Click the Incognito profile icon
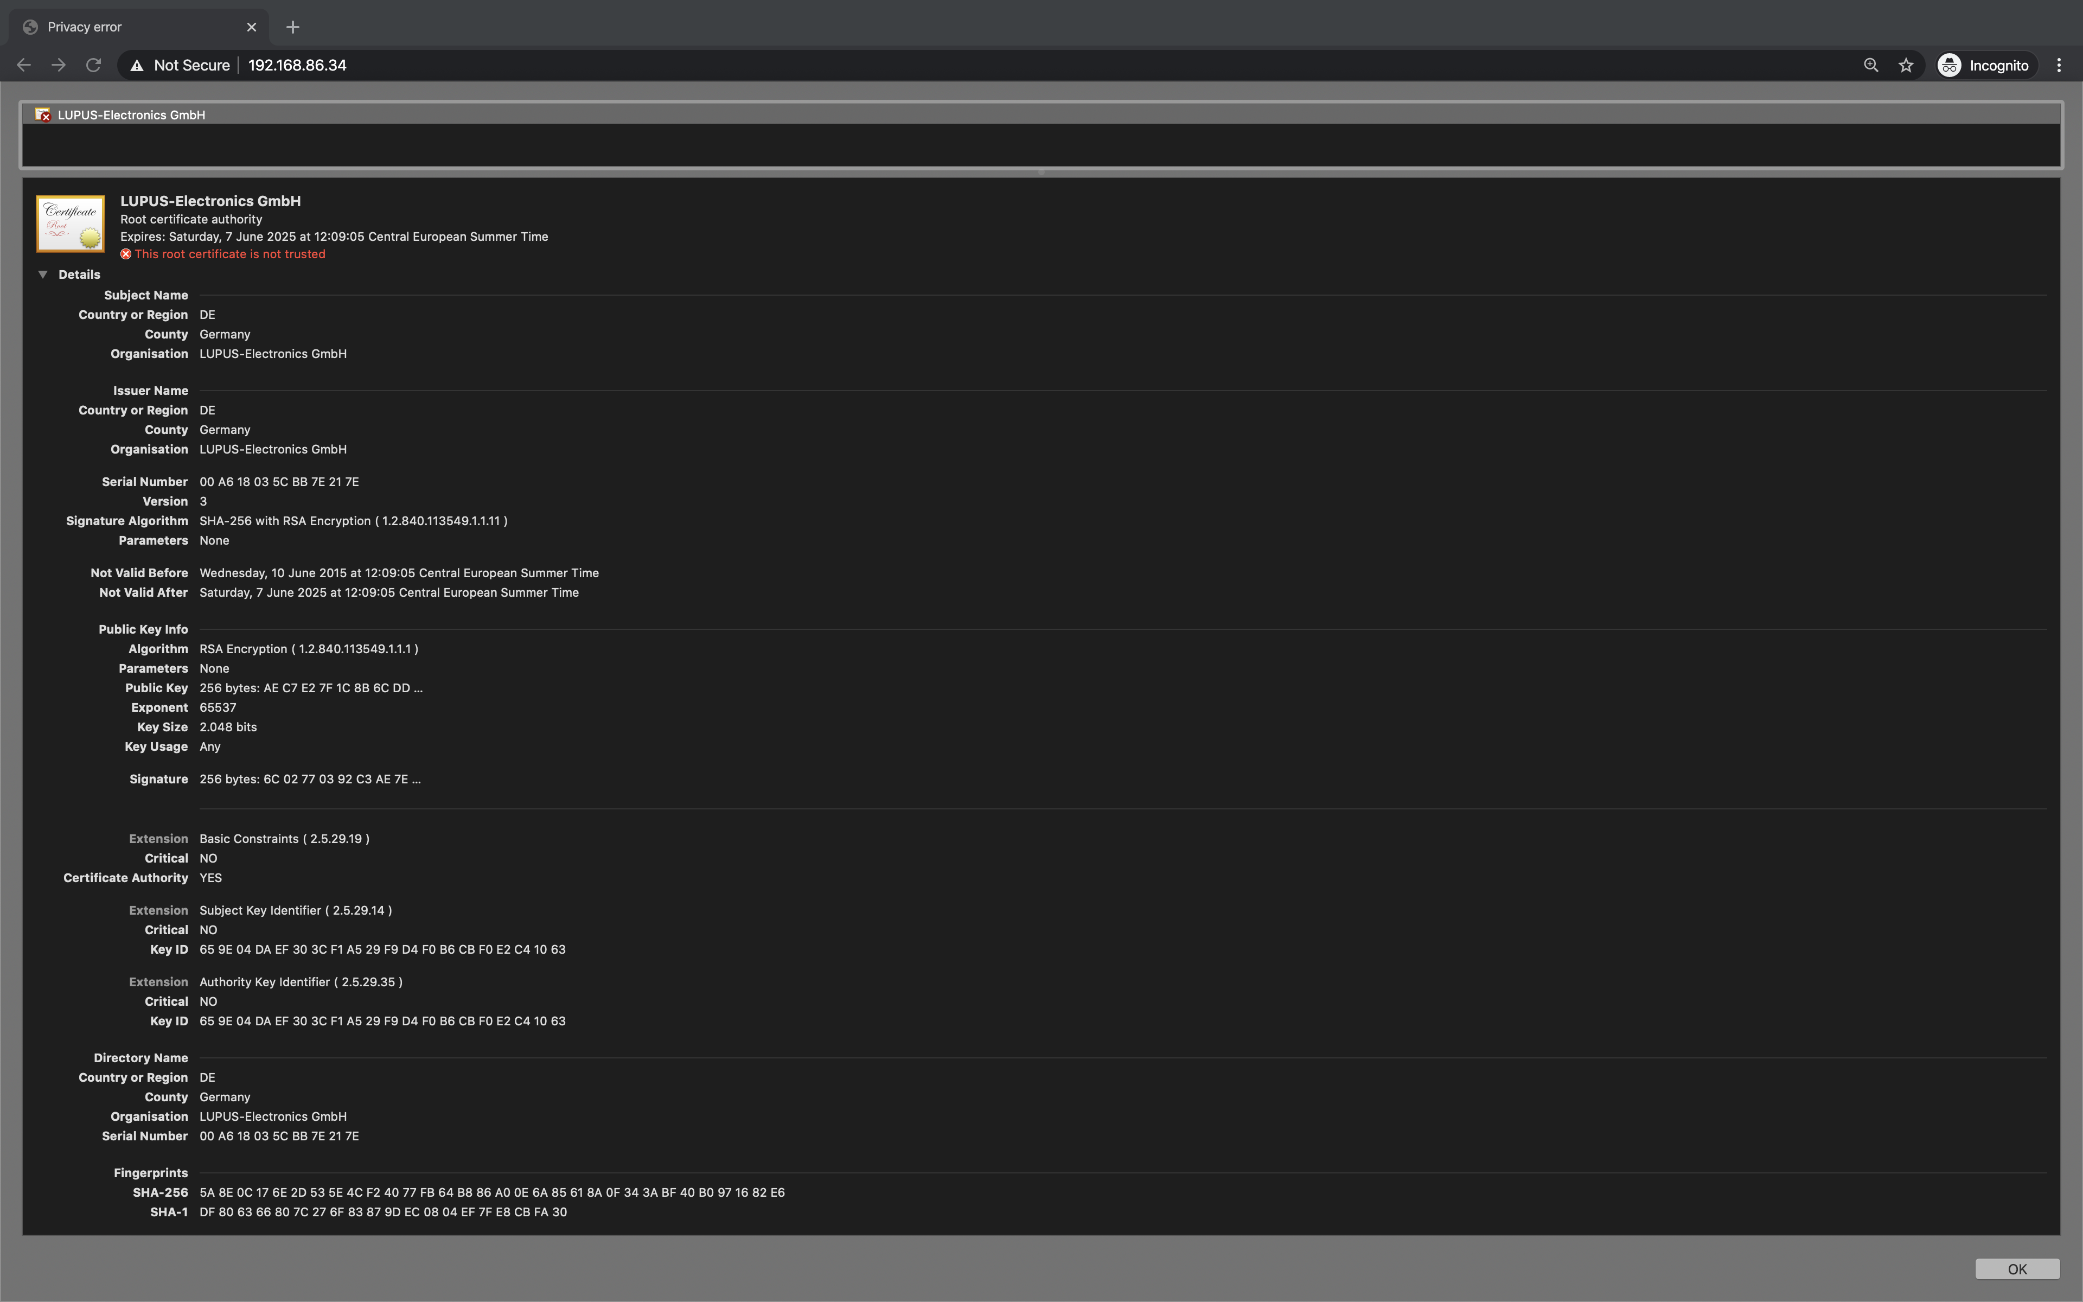Image resolution: width=2083 pixels, height=1302 pixels. (1950, 66)
